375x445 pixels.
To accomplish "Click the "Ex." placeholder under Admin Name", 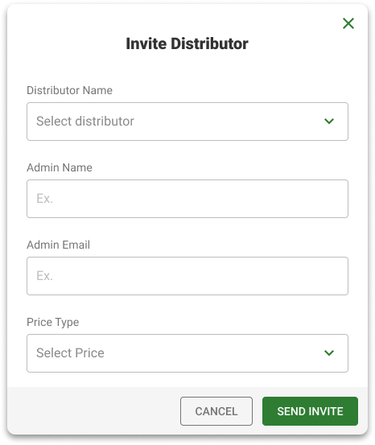I will click(44, 199).
